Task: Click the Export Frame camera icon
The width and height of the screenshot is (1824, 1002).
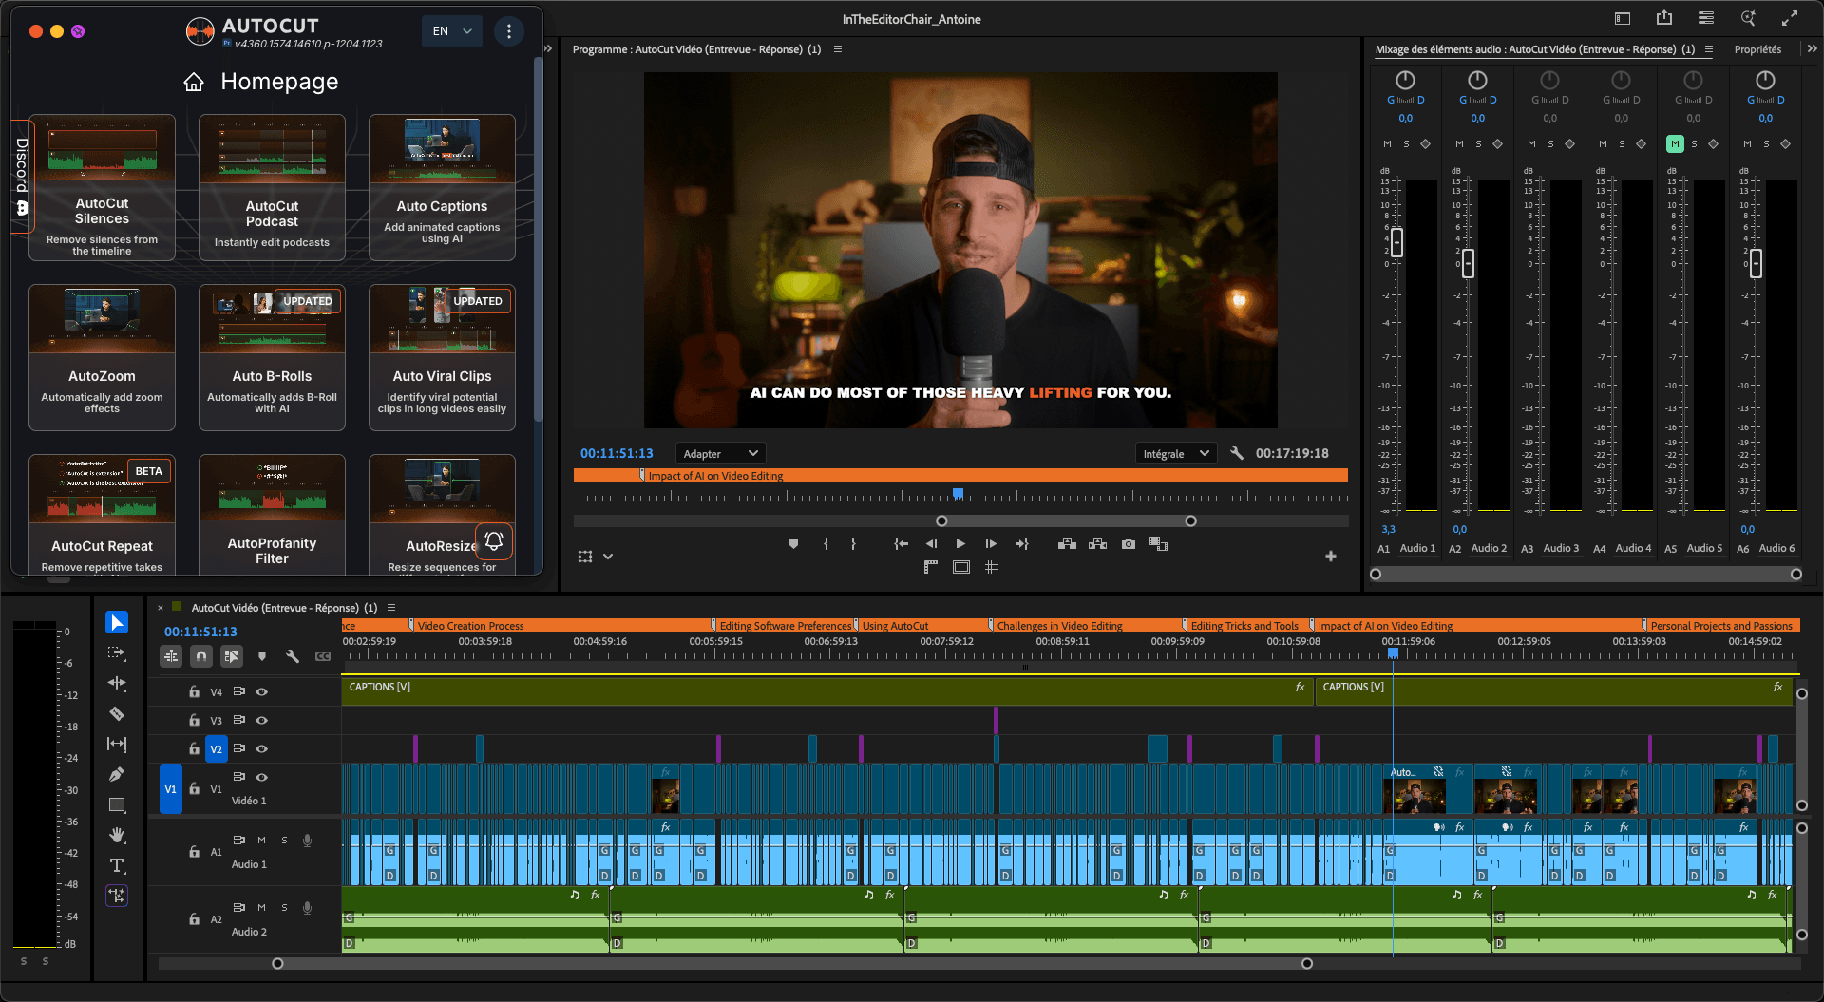Action: tap(1128, 543)
